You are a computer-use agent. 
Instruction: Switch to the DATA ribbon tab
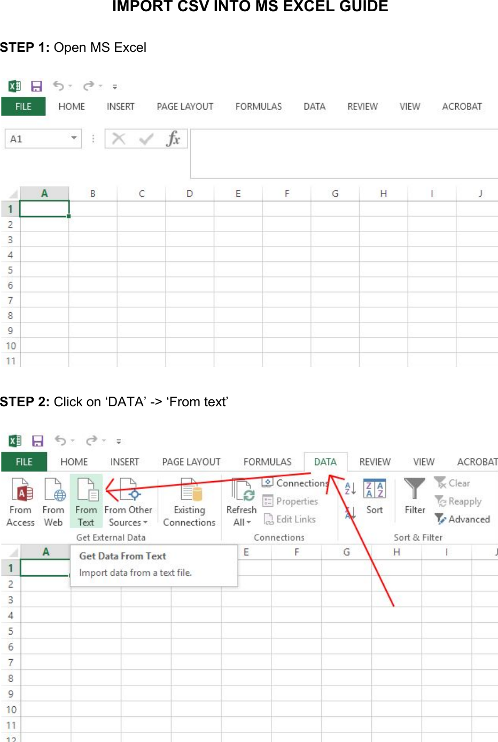325,461
